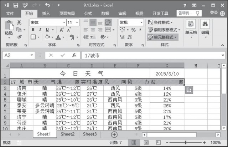Add a new sheet with the plus button

click(114, 135)
